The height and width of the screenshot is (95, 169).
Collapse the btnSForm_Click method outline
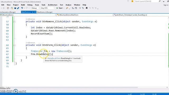(x=14, y=45)
